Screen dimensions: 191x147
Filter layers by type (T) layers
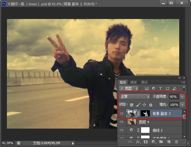point(160,89)
